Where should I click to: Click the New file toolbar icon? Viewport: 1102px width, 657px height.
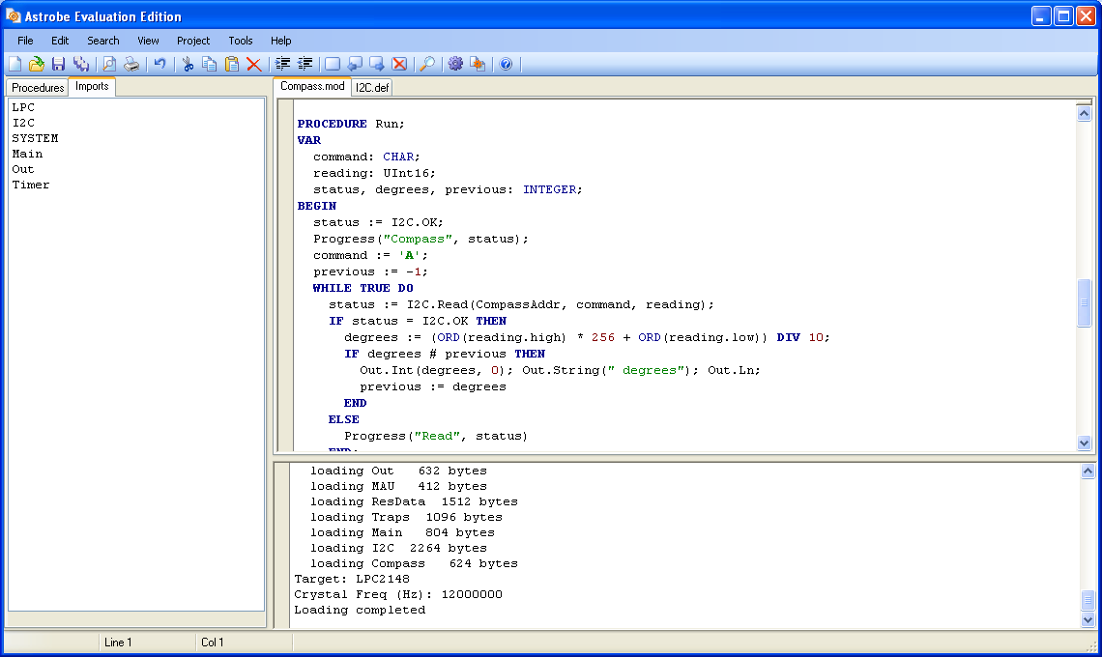pos(14,64)
